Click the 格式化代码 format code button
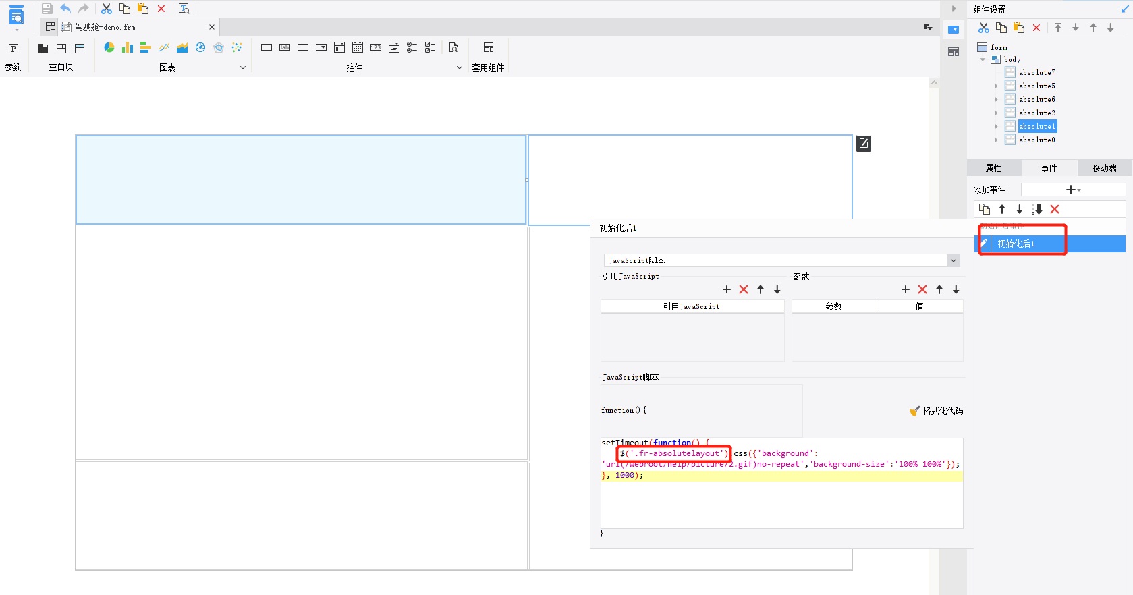This screenshot has width=1133, height=595. tap(936, 411)
